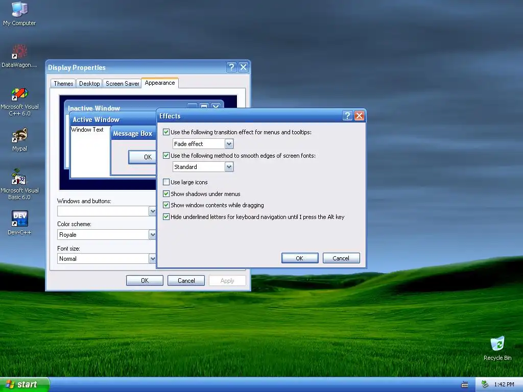
Task: Launch Microsoft Visual C++ 6.0 icon
Action: (x=19, y=102)
